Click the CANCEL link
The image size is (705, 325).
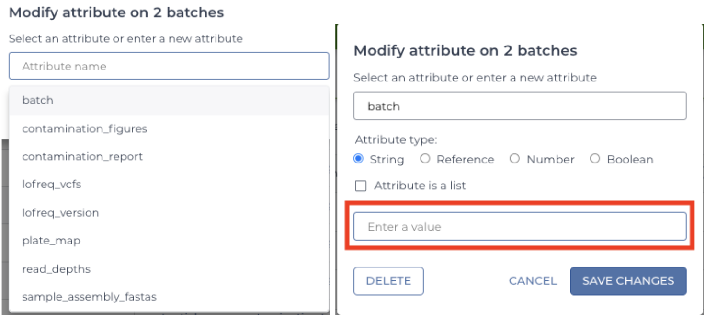533,281
